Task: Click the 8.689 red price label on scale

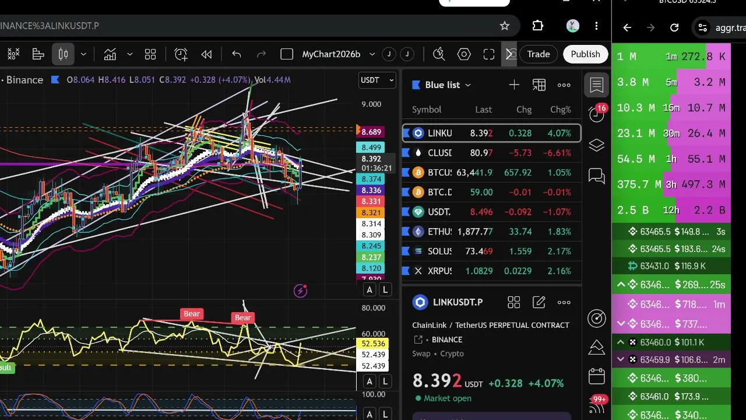Action: [x=371, y=132]
